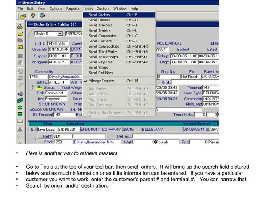Click the green down-arrow sidebar icon

[x=20, y=114]
